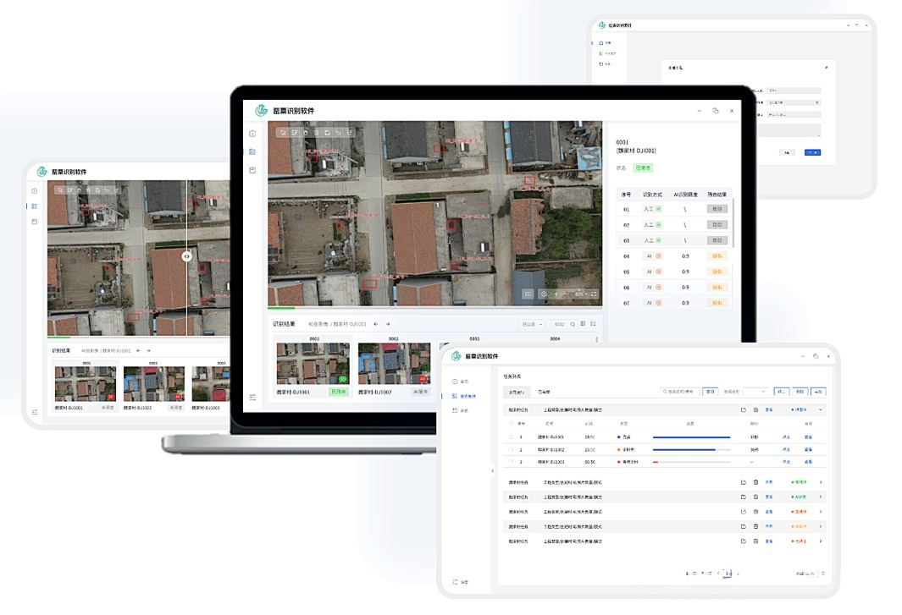Tick the checkbox for subtask row 1
The width and height of the screenshot is (902, 615).
(x=511, y=437)
